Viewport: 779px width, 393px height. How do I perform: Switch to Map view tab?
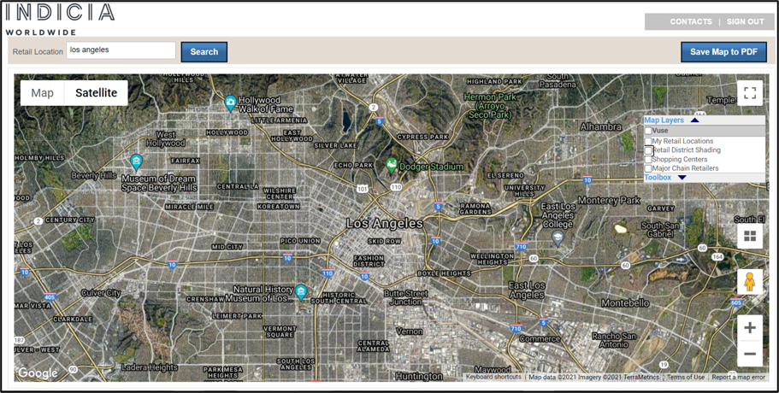pyautogui.click(x=42, y=93)
